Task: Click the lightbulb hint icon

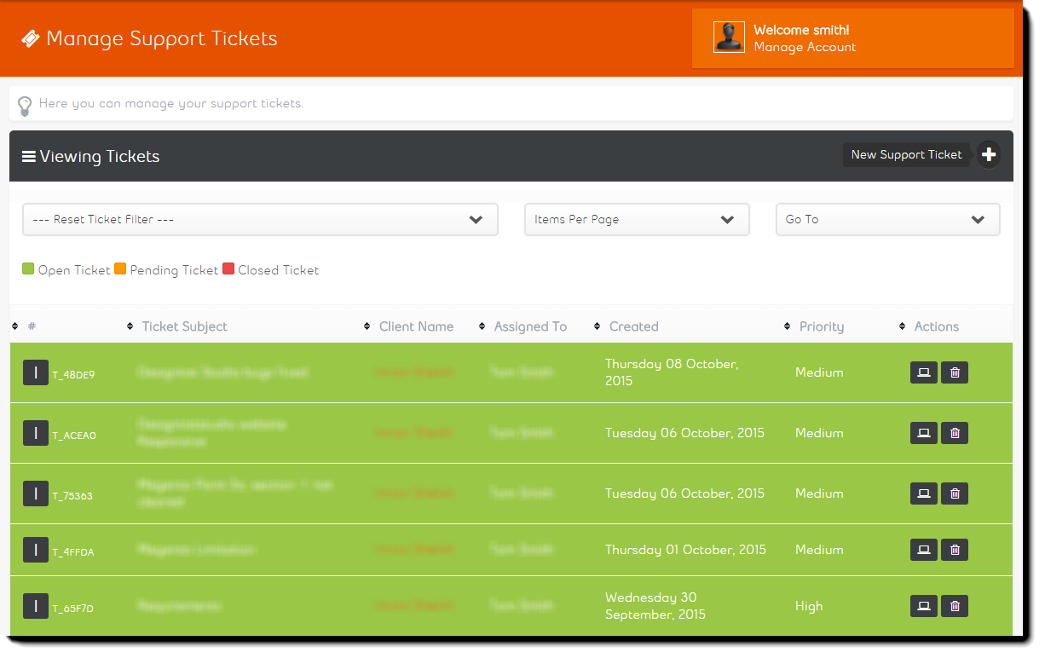Action: [x=26, y=105]
